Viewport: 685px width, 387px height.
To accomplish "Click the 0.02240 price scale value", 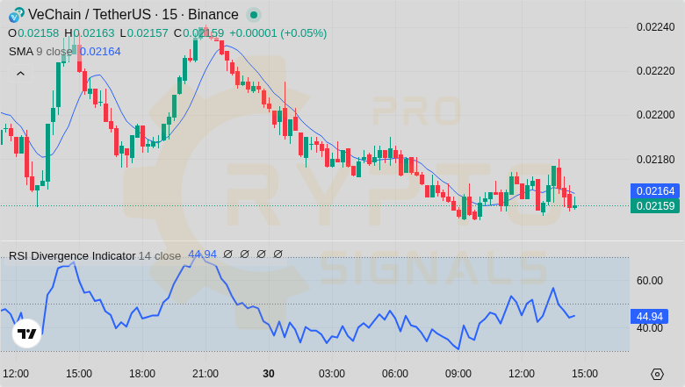I will [x=655, y=27].
